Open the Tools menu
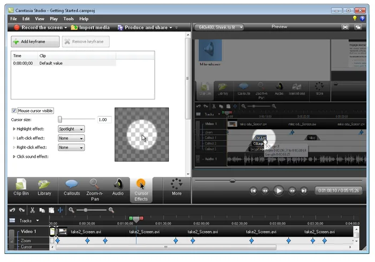The height and width of the screenshot is (262, 375). (69, 19)
